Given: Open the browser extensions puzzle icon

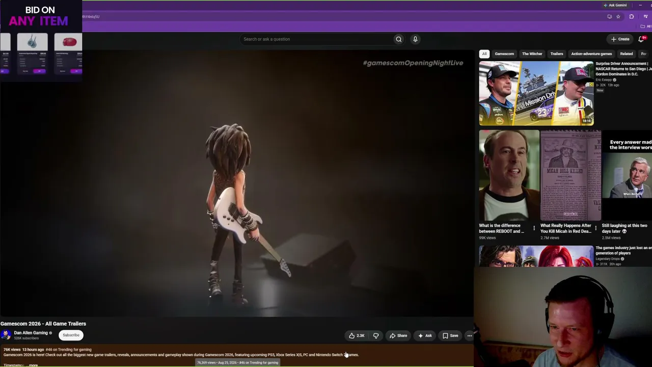Looking at the screenshot, I should click(x=632, y=17).
